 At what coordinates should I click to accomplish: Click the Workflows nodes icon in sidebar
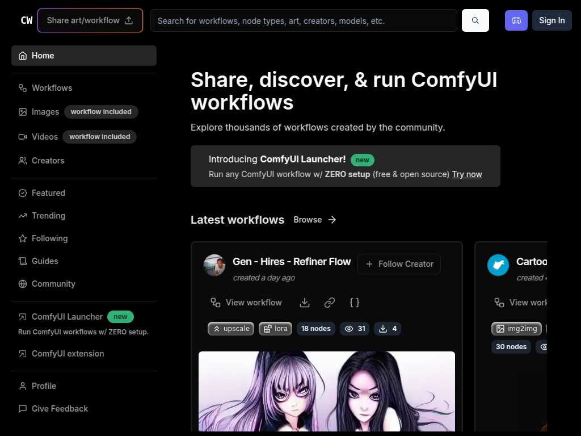23,88
